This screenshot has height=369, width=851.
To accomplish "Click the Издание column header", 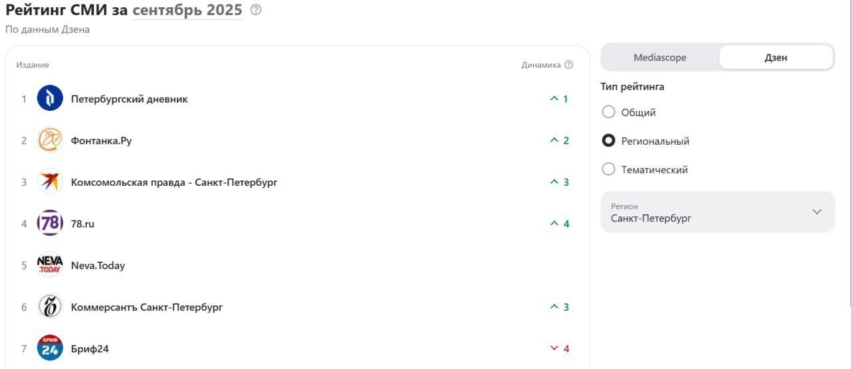I will coord(33,65).
